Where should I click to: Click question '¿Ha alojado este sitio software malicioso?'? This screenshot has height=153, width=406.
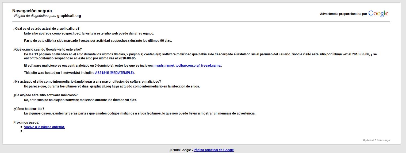45,95
